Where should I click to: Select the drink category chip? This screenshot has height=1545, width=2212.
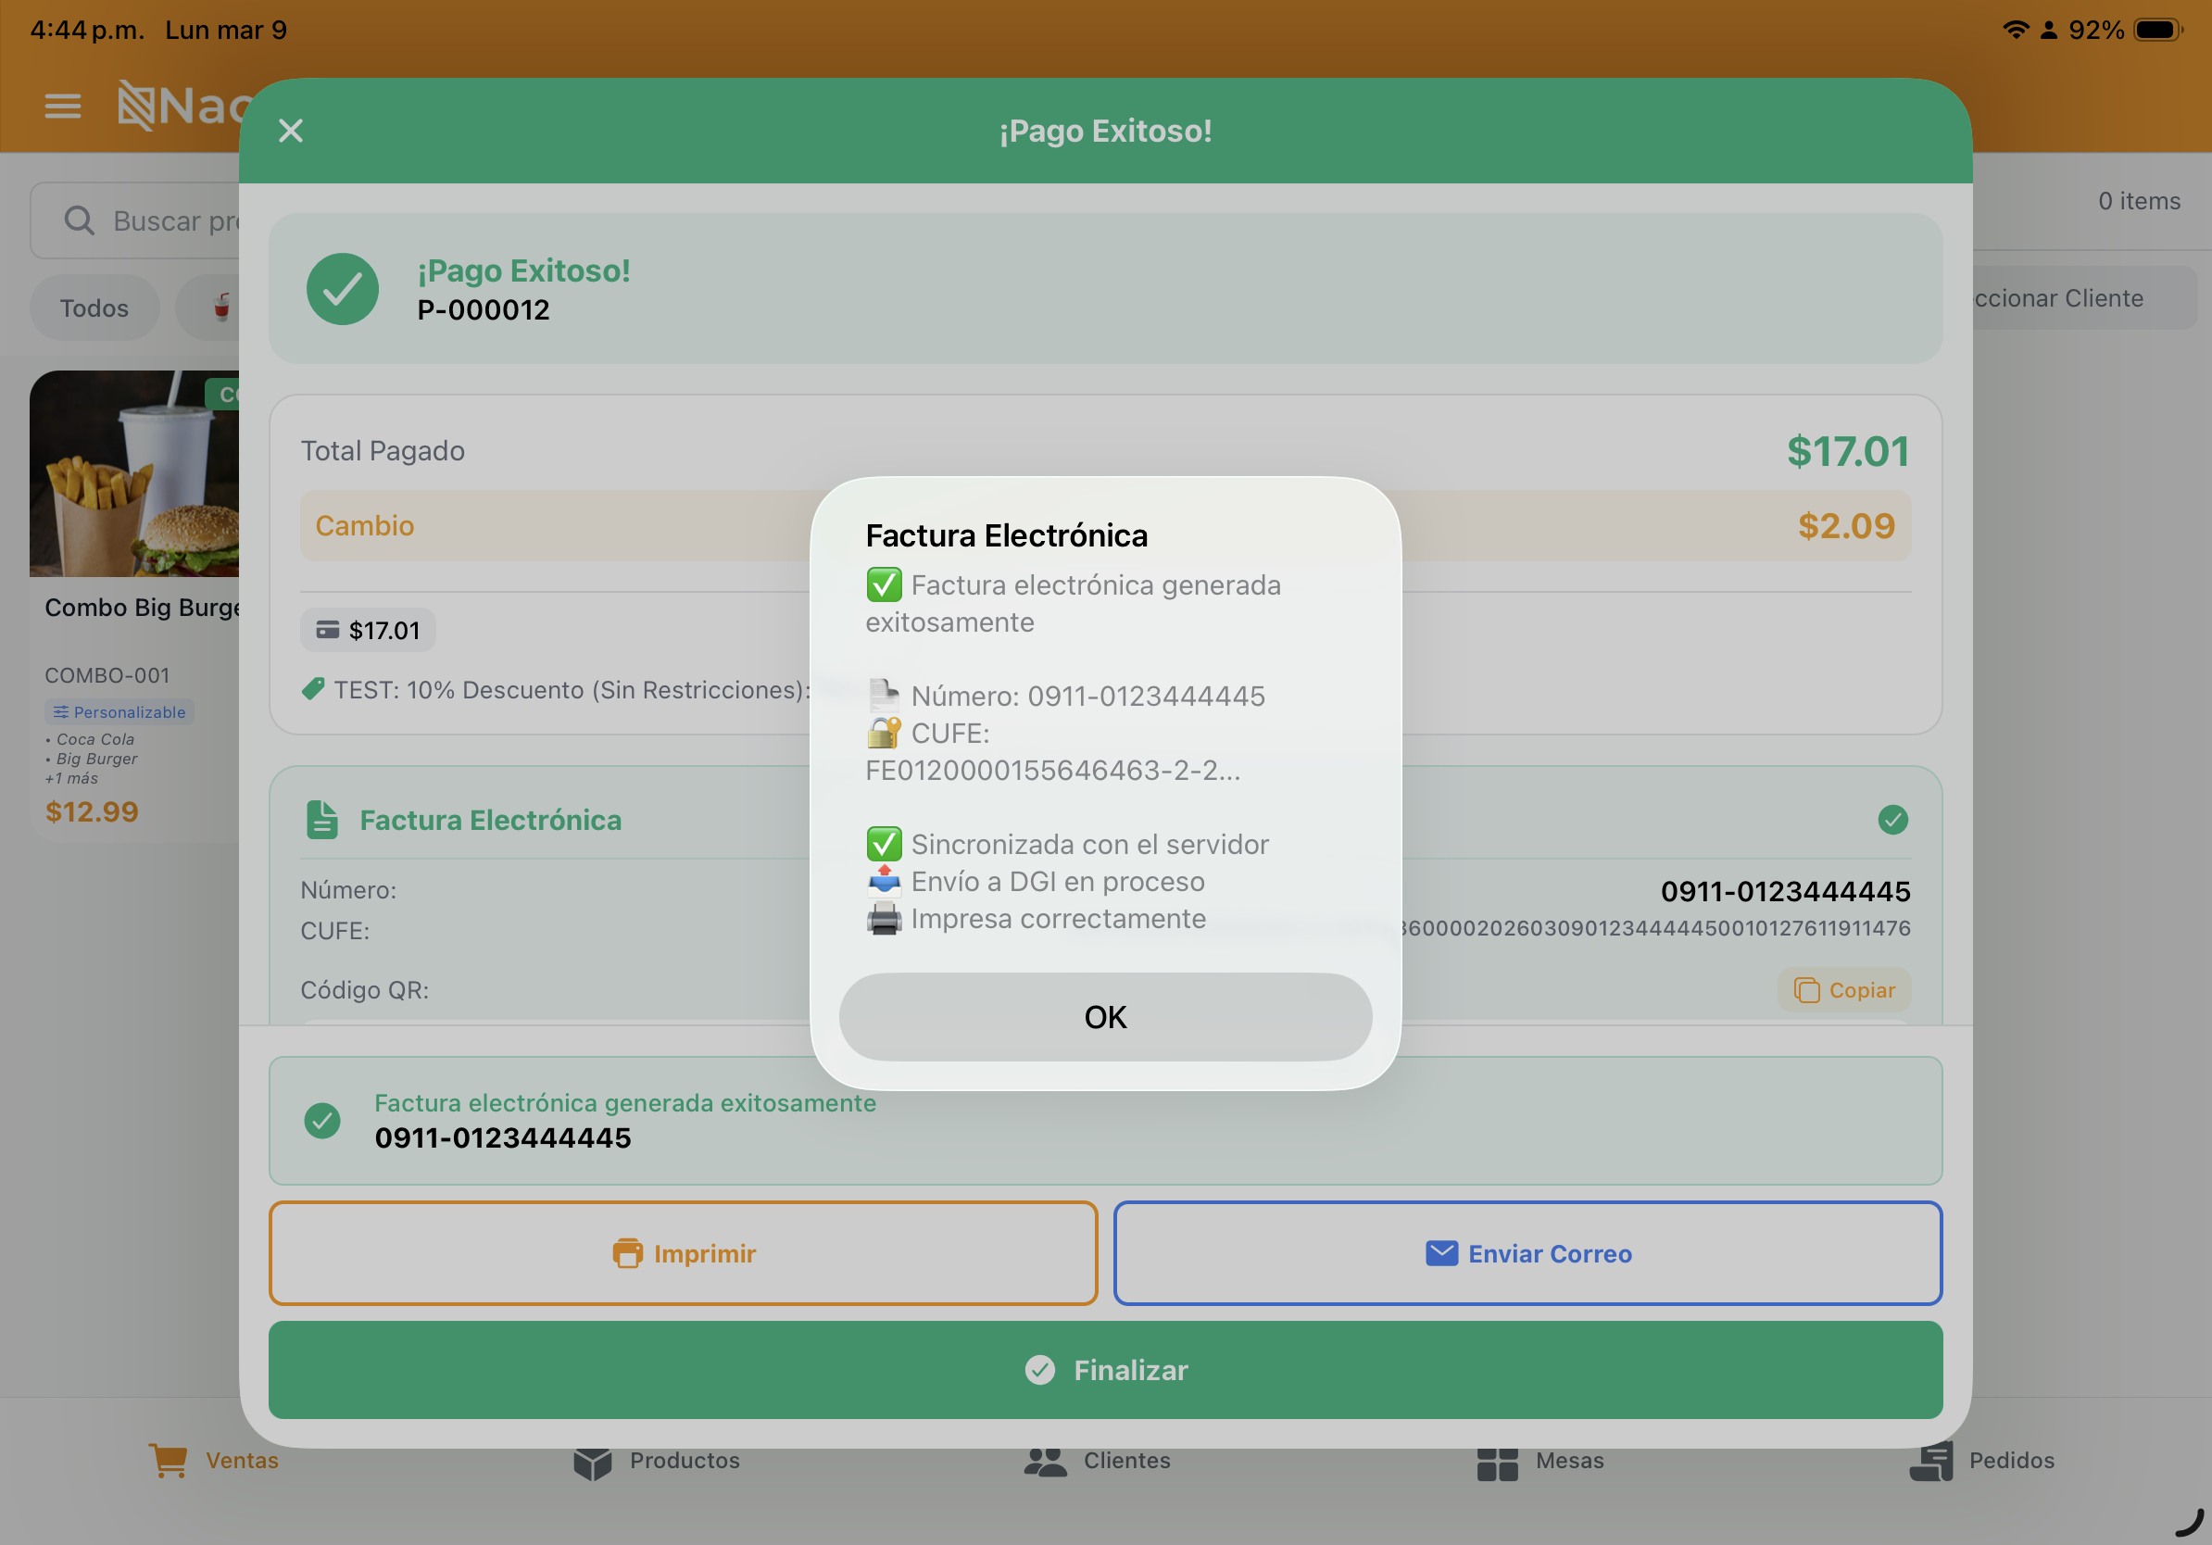pos(220,308)
